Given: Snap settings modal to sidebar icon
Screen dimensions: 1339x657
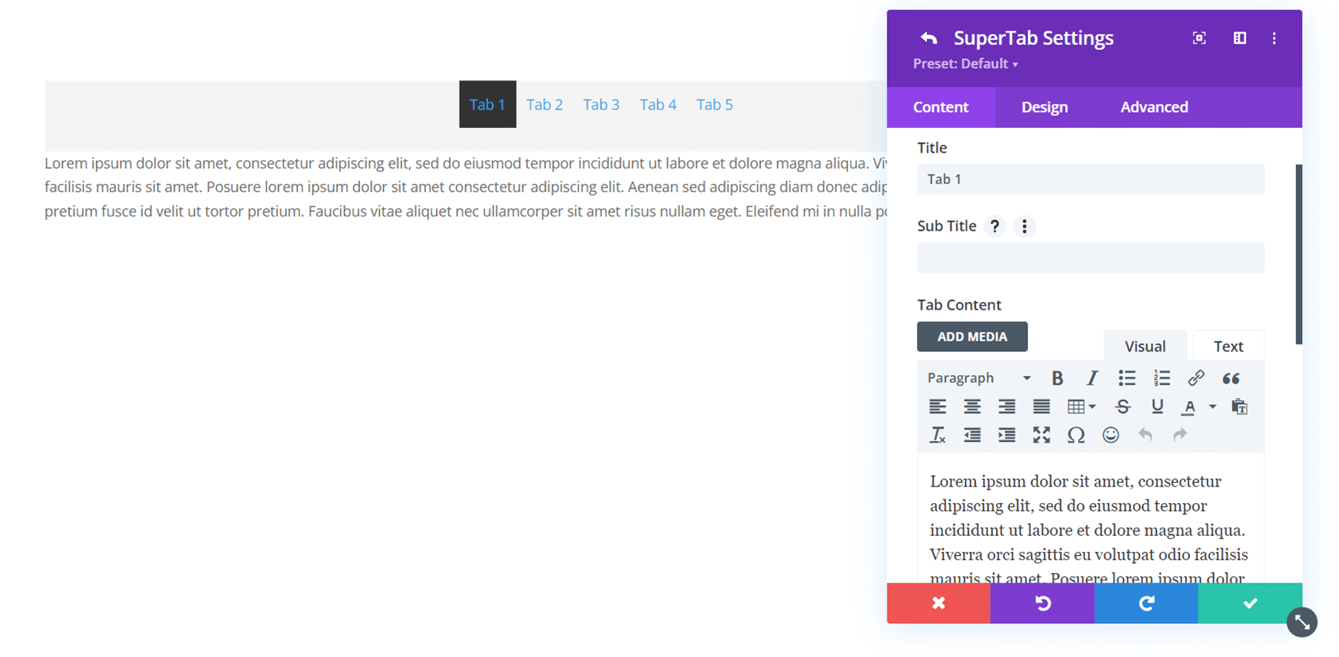Looking at the screenshot, I should point(1239,38).
